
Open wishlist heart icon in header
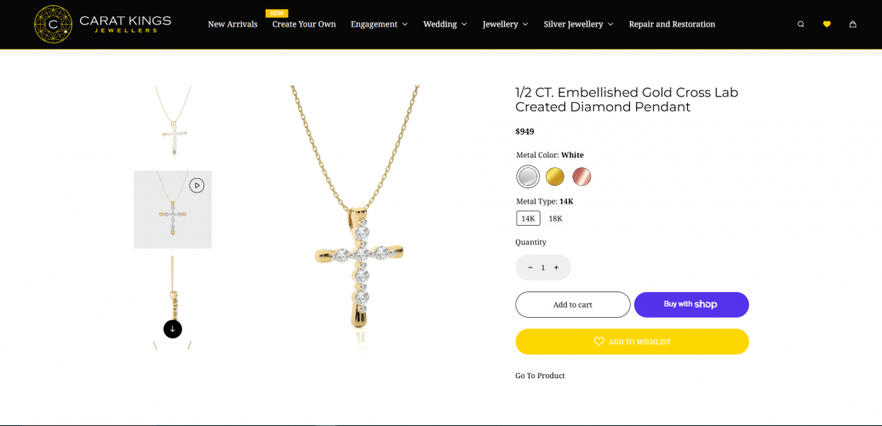[x=827, y=24]
